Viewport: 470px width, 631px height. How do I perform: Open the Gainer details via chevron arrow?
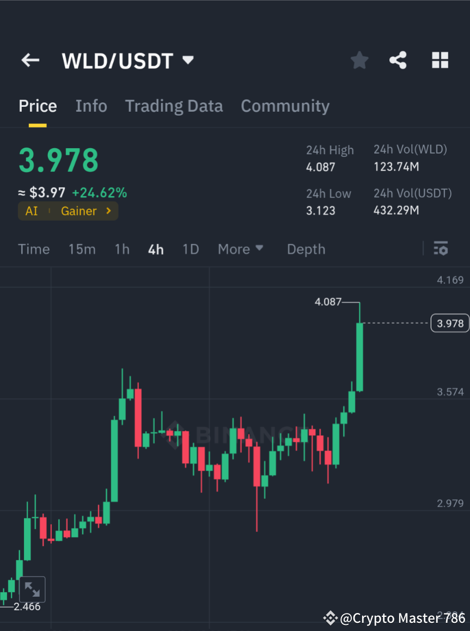[107, 210]
